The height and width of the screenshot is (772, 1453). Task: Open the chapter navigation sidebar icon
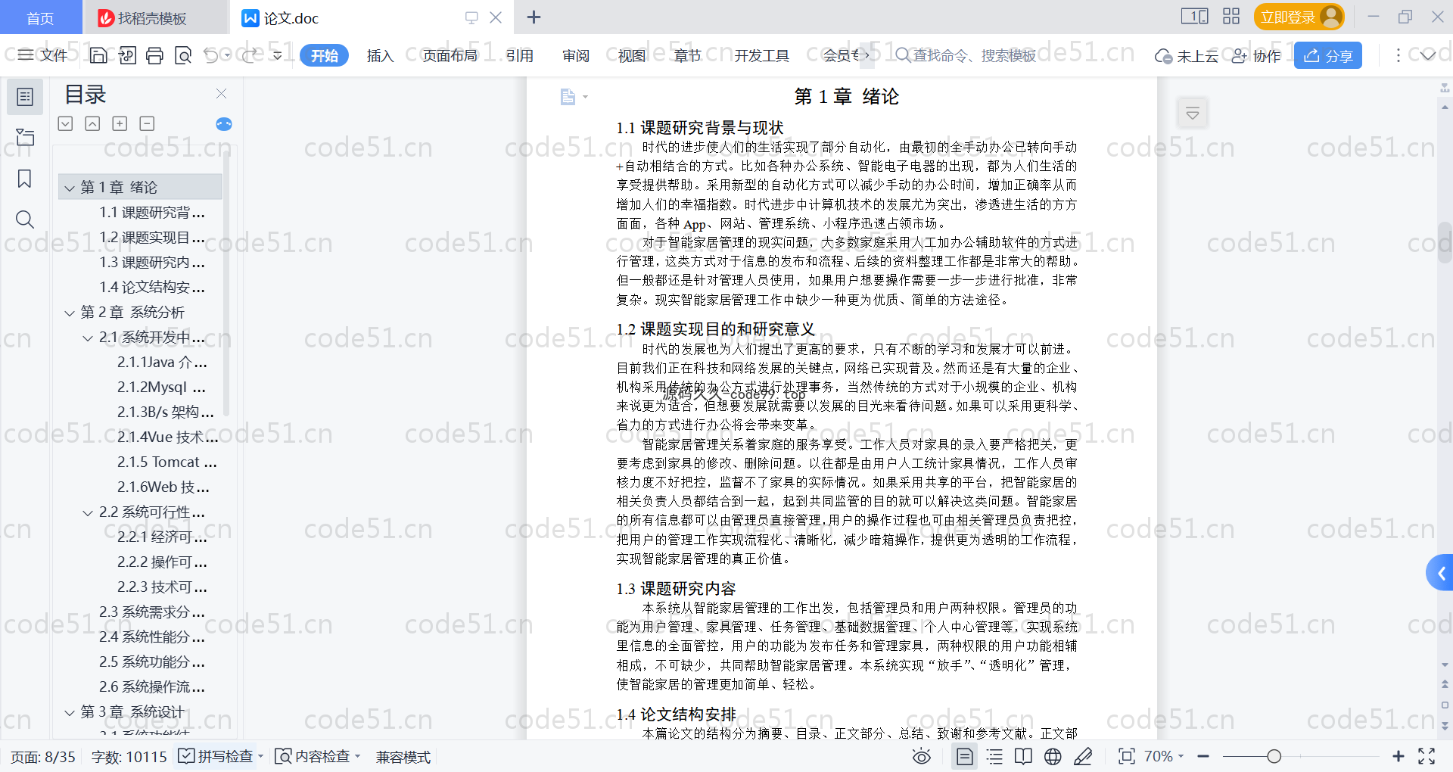[x=25, y=137]
